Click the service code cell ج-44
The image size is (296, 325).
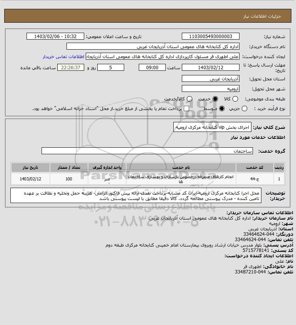(x=254, y=179)
